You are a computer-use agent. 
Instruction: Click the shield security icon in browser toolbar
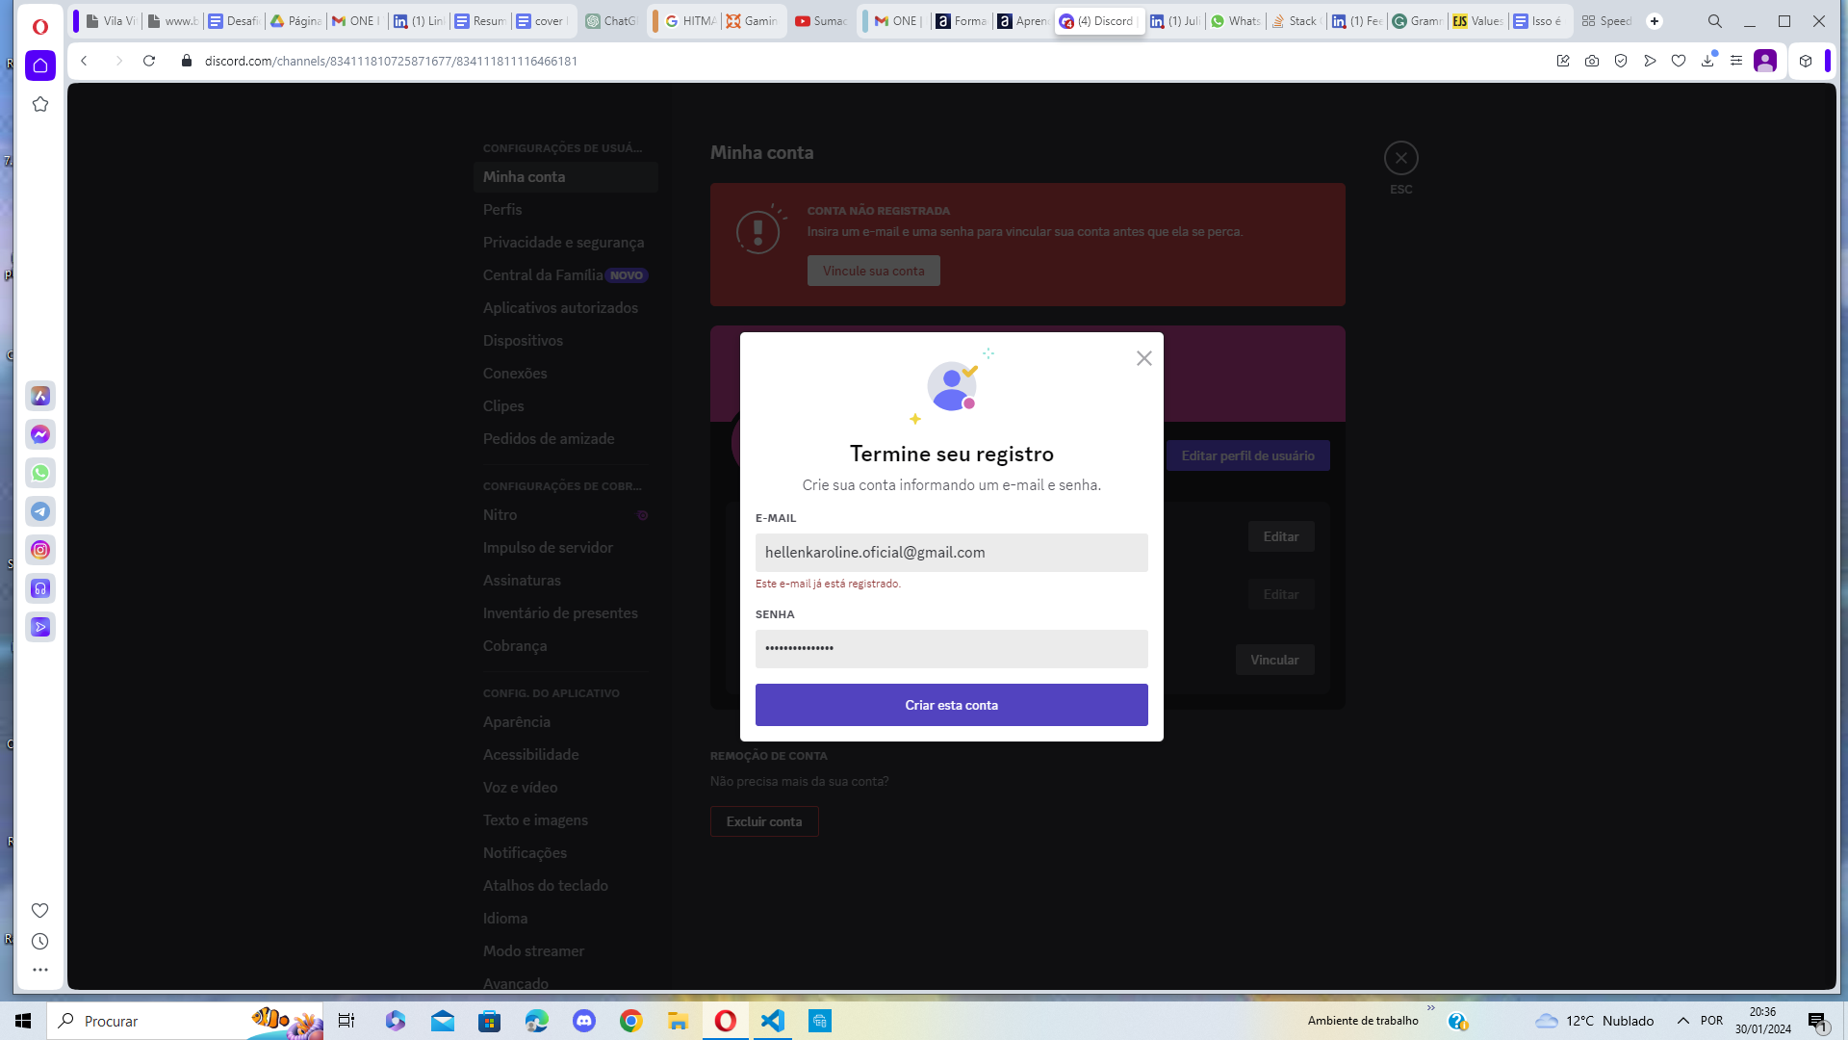[x=1622, y=60]
